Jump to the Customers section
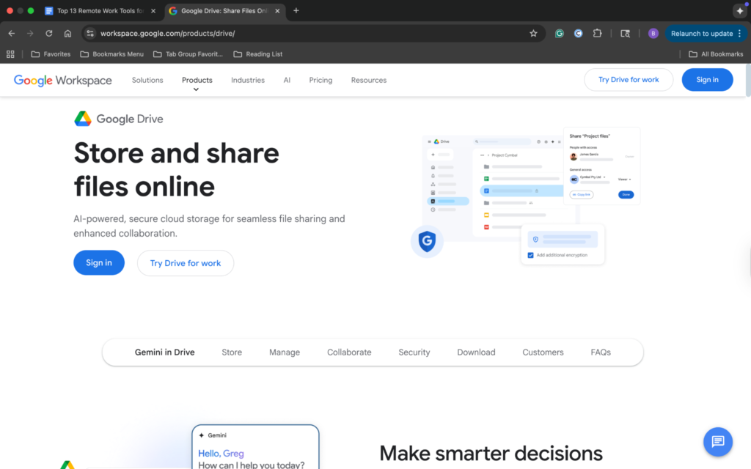This screenshot has width=751, height=469. [543, 352]
